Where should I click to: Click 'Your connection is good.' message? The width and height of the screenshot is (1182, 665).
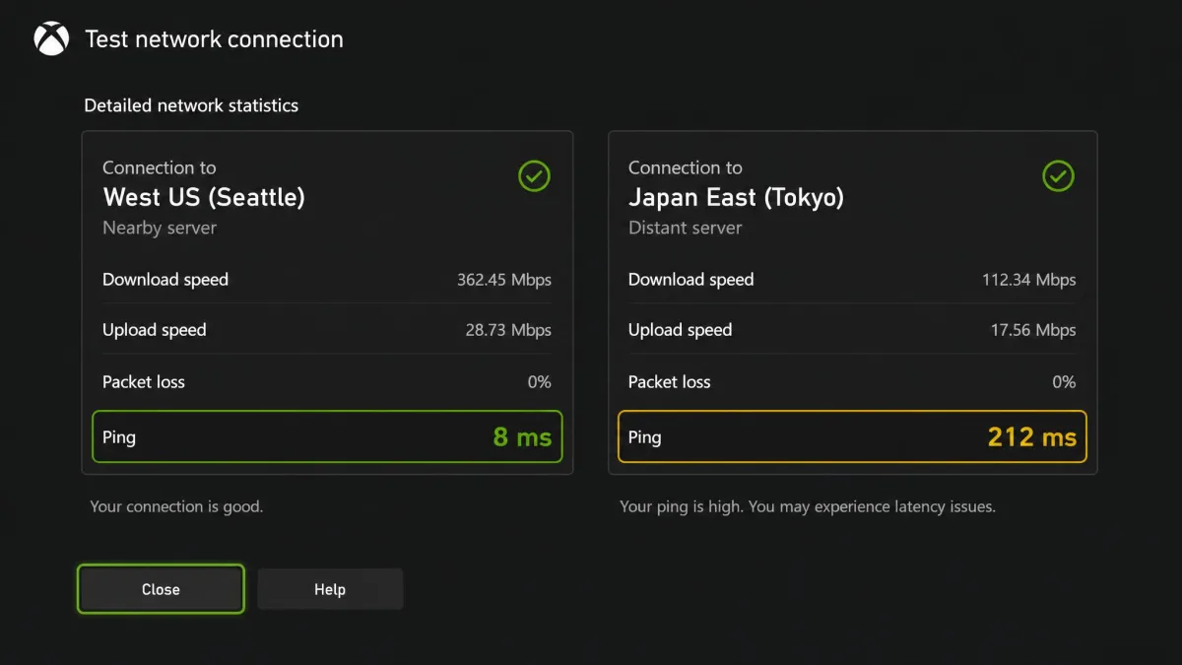[177, 507]
